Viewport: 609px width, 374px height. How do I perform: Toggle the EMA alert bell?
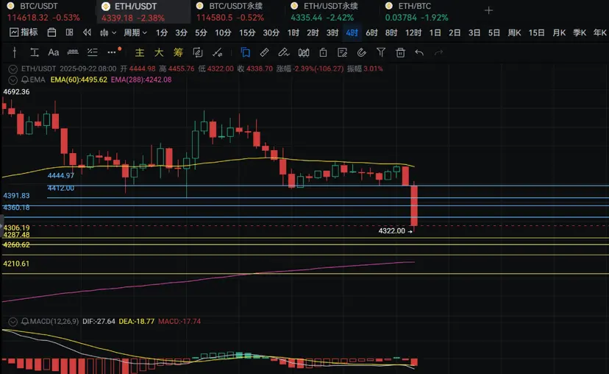point(25,80)
